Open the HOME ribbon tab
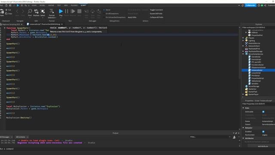This screenshot has height=155, width=275. pyautogui.click(x=34, y=6)
